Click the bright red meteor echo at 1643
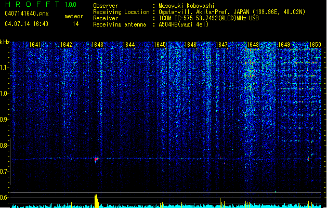Viewport: 327px width, 208px height. pos(96,159)
